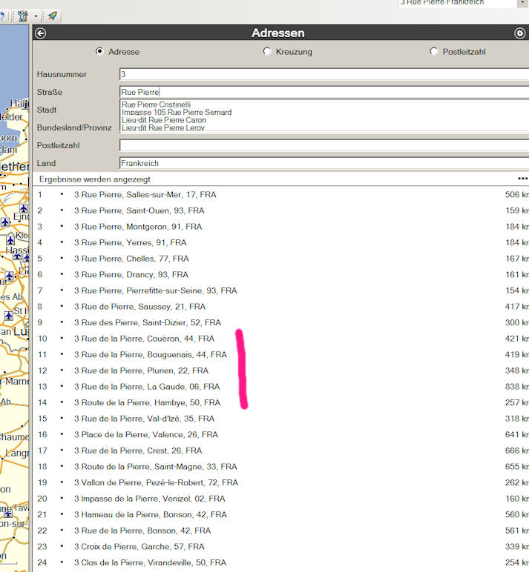
Task: Choose suggestion Impasse 105 Rue Pierre Semard
Action: pyautogui.click(x=177, y=113)
